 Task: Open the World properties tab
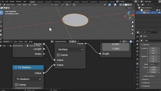coord(137,55)
